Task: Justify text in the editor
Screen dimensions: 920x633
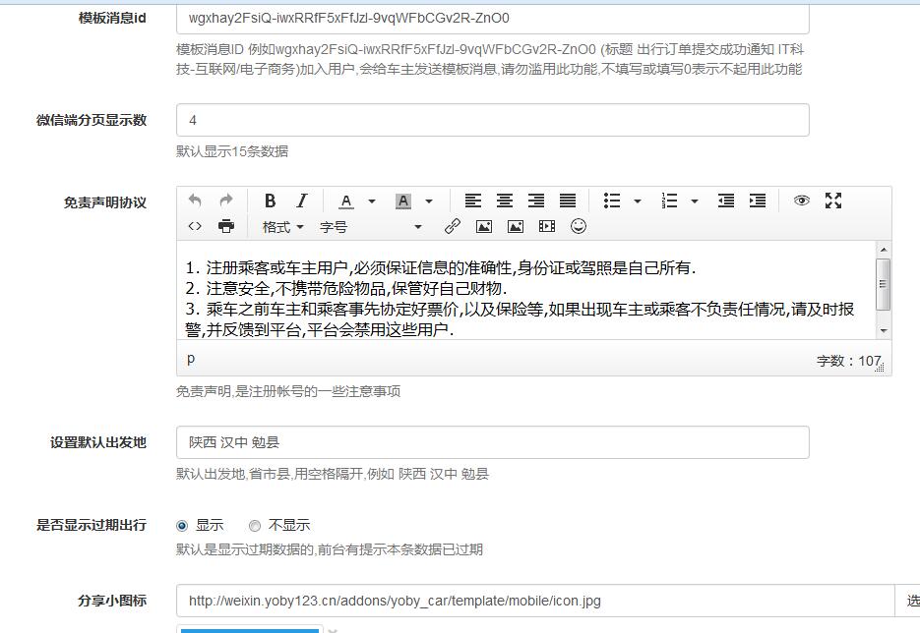Action: [x=568, y=201]
